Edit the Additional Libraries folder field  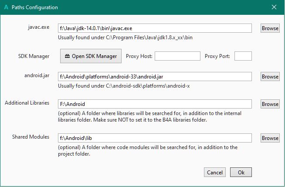coord(155,104)
